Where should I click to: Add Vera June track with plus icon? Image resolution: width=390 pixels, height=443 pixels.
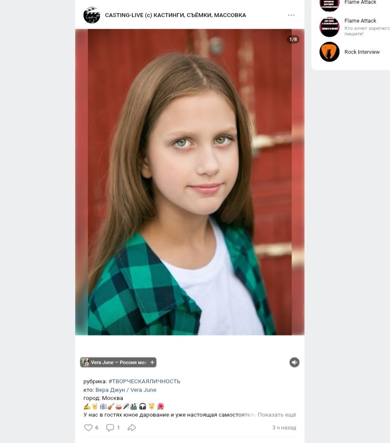(x=152, y=362)
